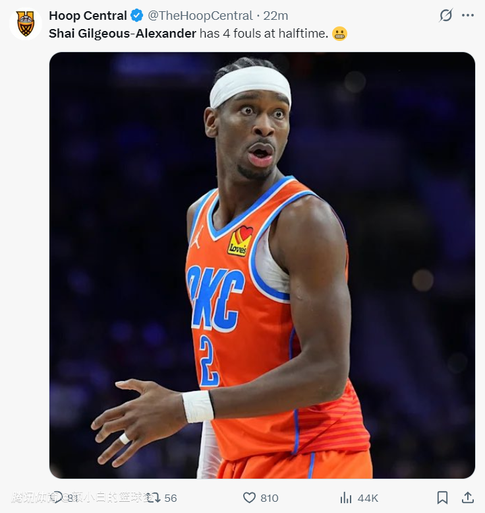Share the post via the share icon
Image resolution: width=485 pixels, height=513 pixels.
(x=468, y=498)
